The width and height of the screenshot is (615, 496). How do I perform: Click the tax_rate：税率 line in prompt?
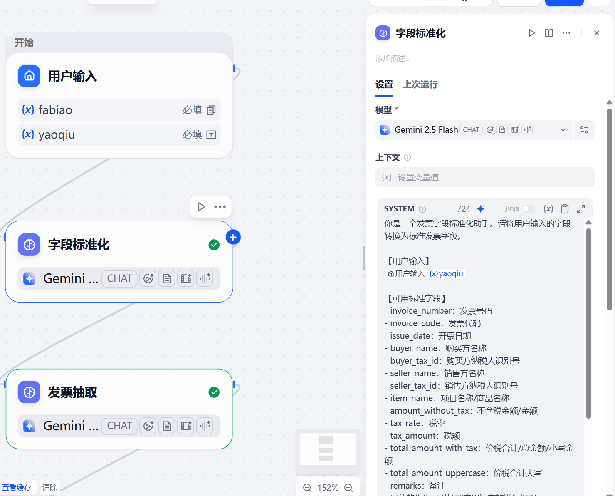pyautogui.click(x=415, y=423)
